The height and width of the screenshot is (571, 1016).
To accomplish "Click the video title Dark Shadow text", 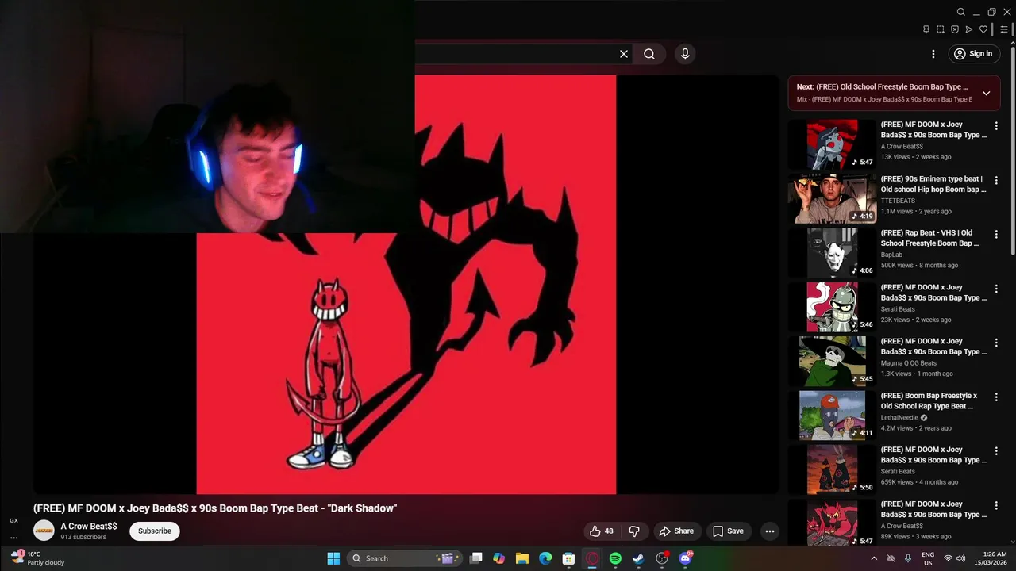I will click(x=215, y=508).
